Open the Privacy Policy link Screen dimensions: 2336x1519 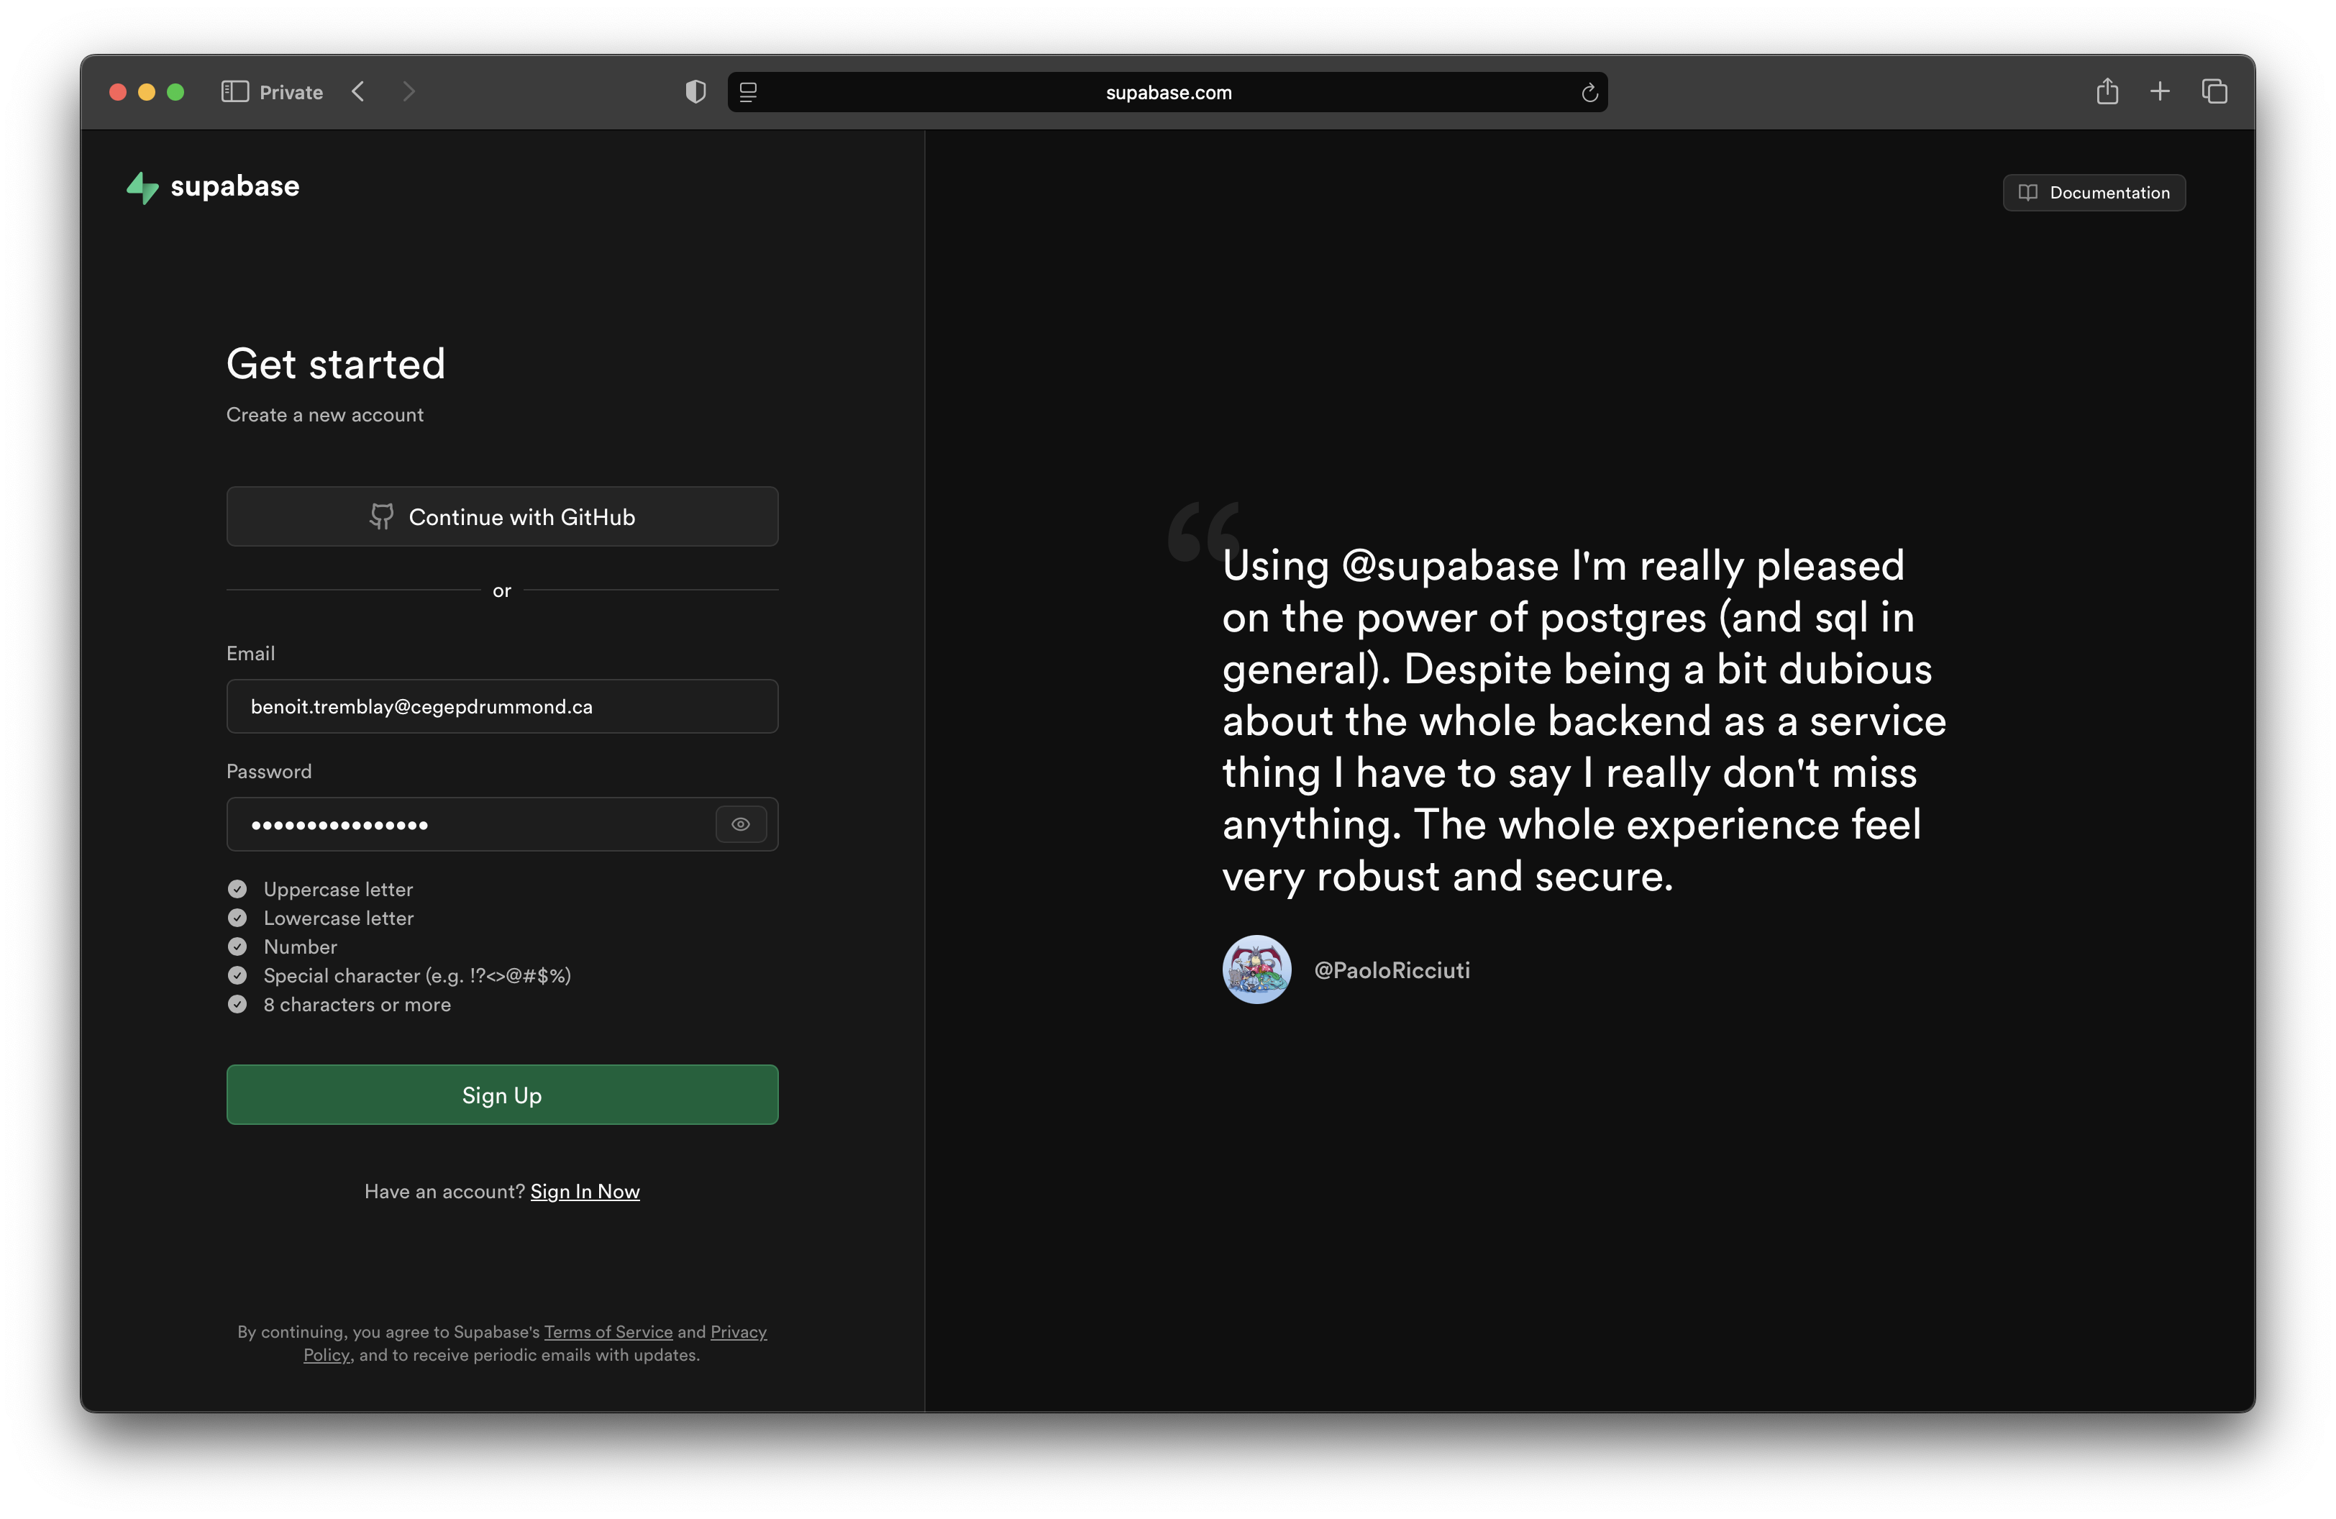738,1331
